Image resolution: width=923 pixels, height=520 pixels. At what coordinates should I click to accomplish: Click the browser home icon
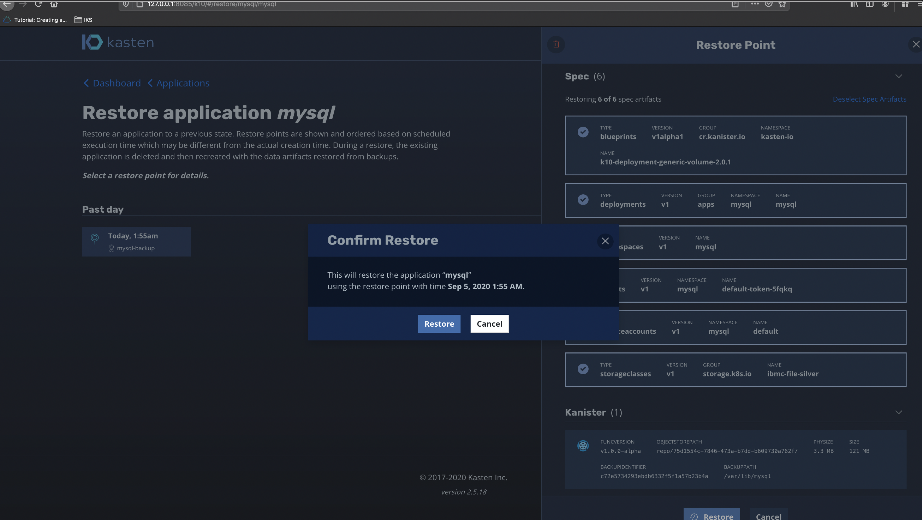click(x=54, y=4)
